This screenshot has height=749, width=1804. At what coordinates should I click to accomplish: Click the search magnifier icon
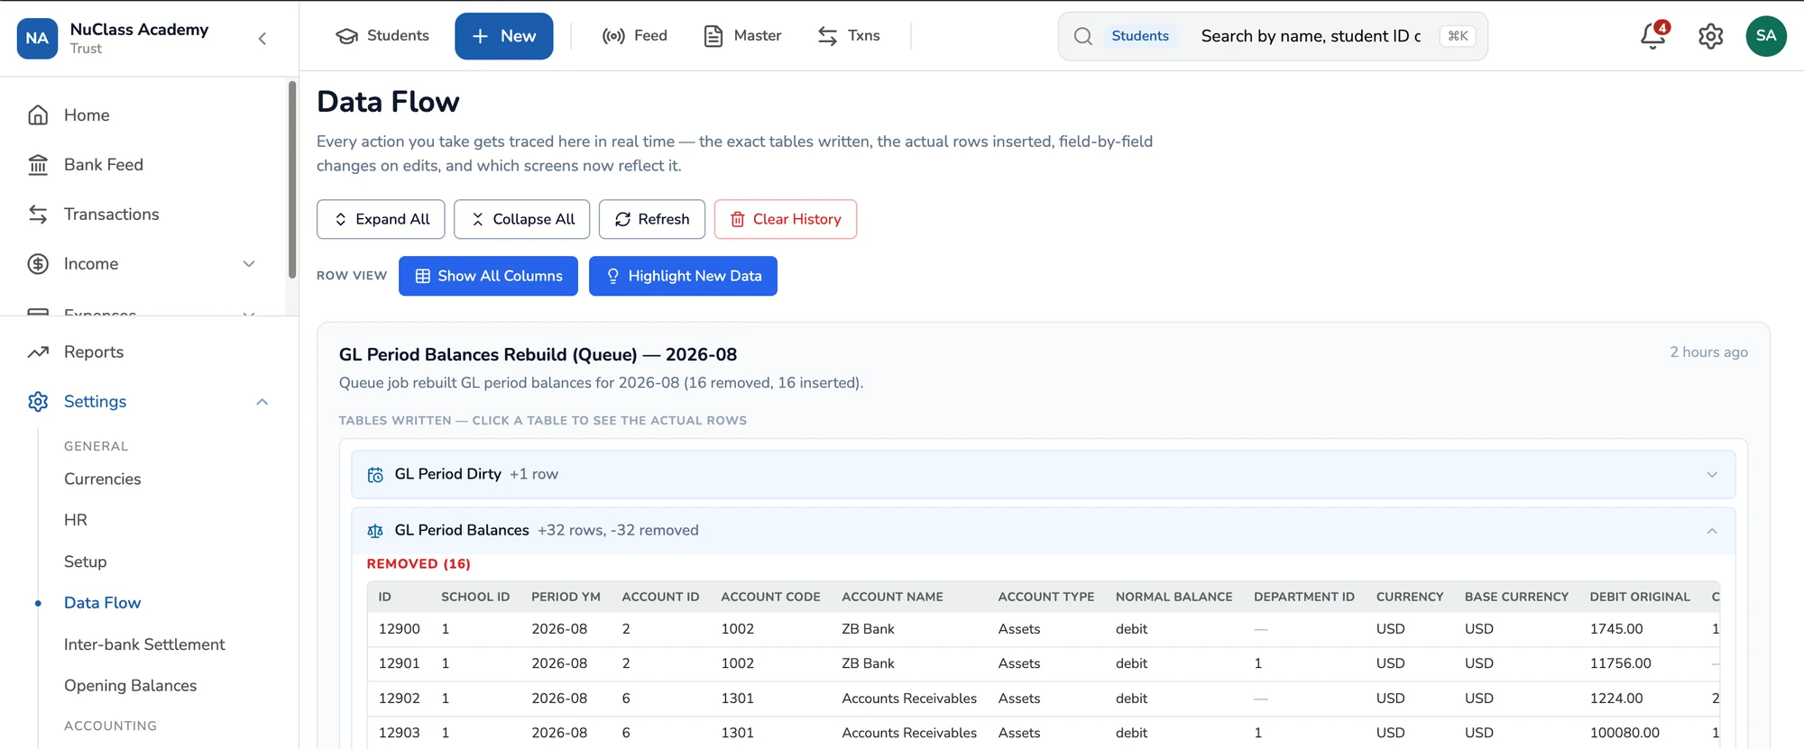pyautogui.click(x=1083, y=36)
